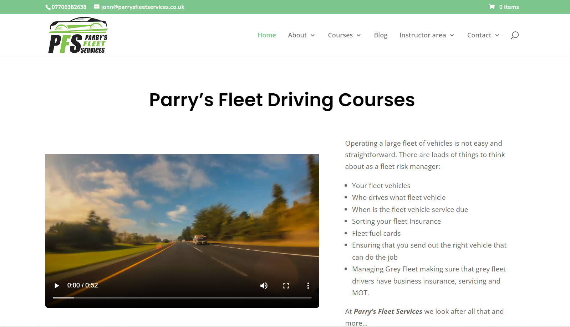Click the video progress bar

(x=182, y=297)
